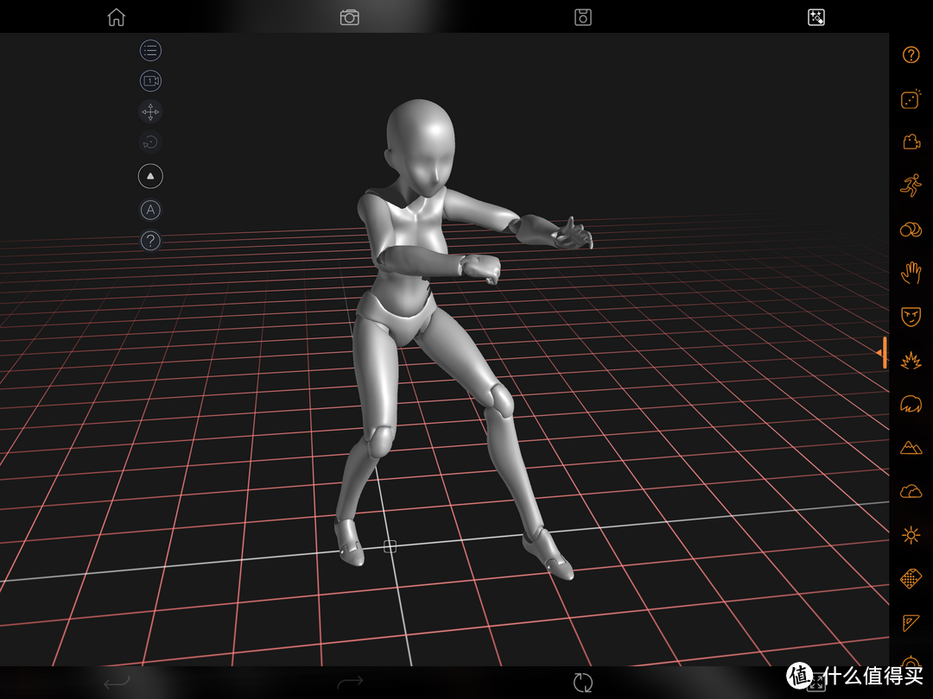Open the face mask expression icon
This screenshot has height=699, width=933.
point(911,317)
